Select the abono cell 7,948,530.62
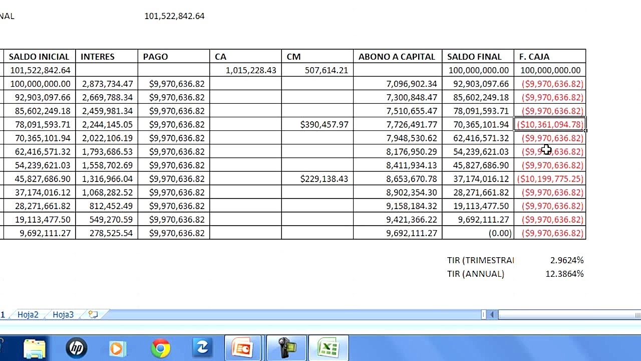 [x=398, y=138]
